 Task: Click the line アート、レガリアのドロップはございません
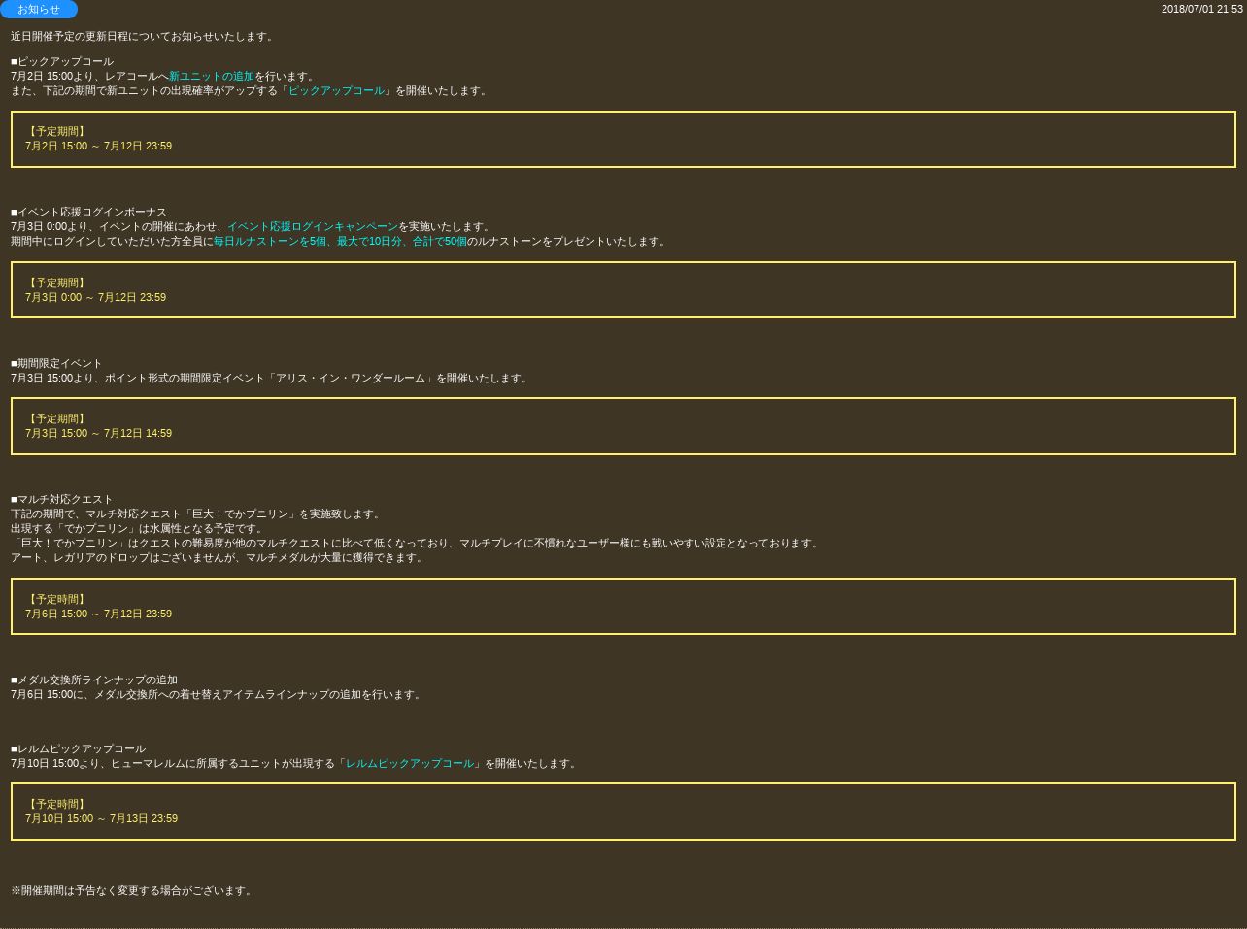[219, 558]
